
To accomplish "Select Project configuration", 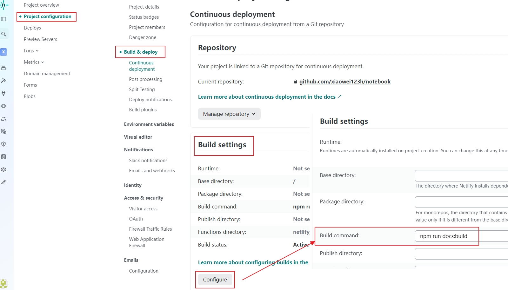I will tap(48, 16).
